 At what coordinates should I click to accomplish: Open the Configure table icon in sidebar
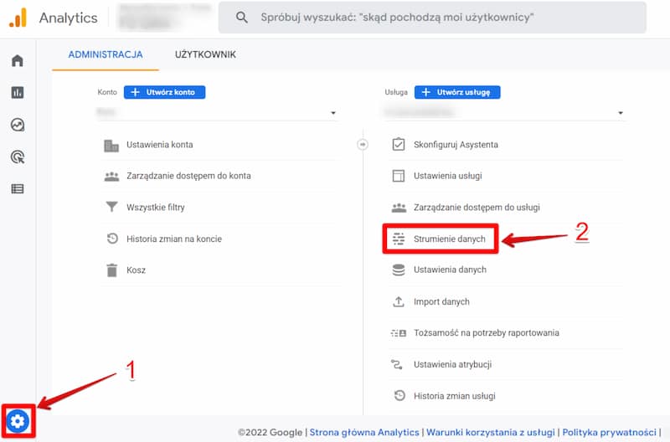(x=18, y=188)
